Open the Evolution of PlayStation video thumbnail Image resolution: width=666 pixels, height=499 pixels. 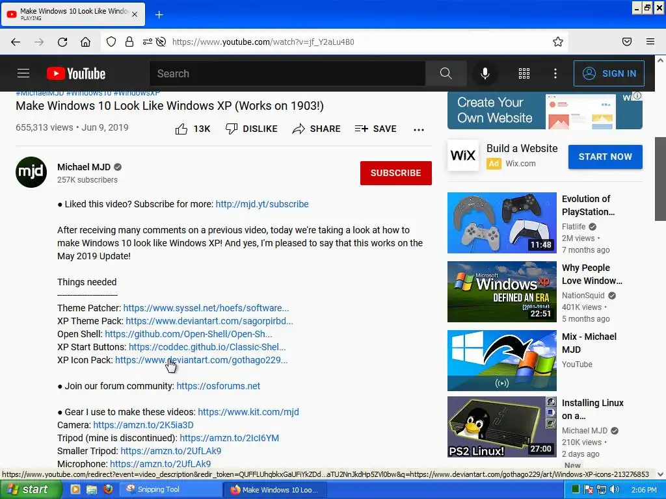coord(501,223)
